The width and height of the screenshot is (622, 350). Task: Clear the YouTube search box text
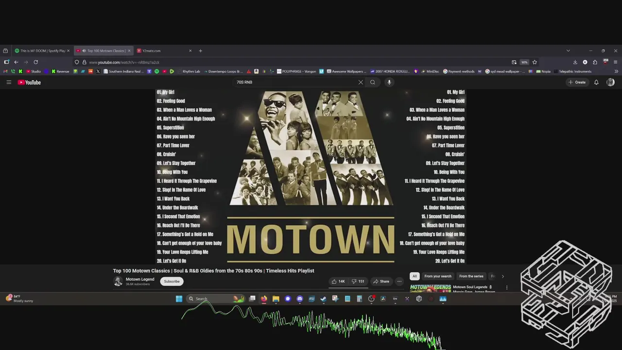(361, 82)
